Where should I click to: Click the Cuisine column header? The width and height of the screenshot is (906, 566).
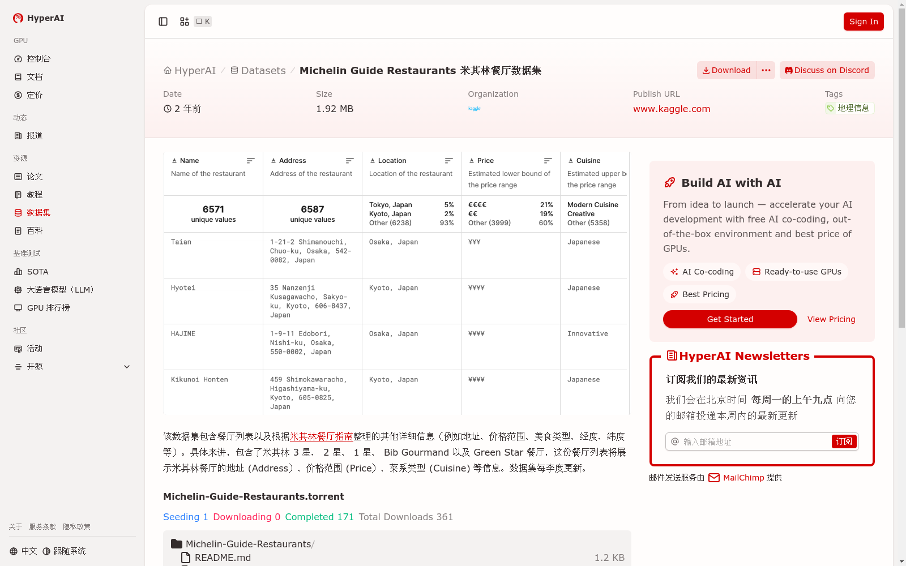tap(588, 161)
